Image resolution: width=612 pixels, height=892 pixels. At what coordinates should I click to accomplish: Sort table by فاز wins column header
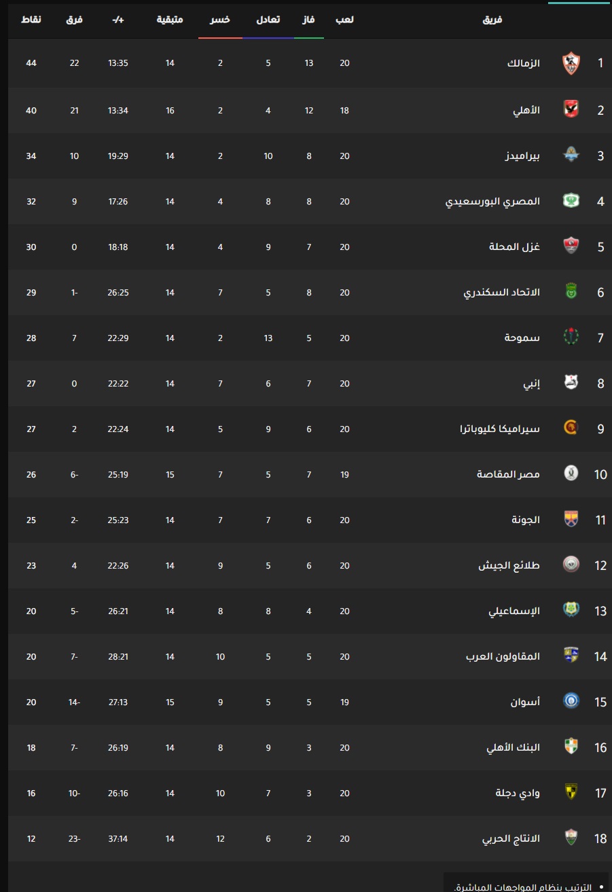coord(308,20)
